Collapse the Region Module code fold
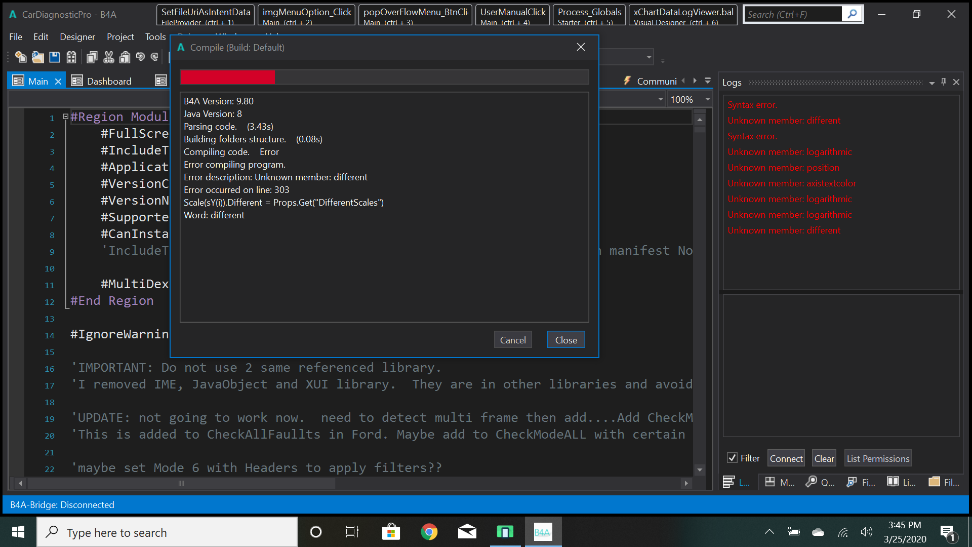972x547 pixels. (x=65, y=117)
